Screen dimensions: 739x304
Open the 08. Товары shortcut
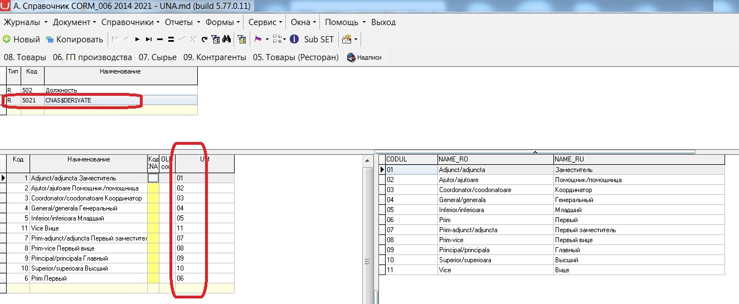tap(25, 57)
